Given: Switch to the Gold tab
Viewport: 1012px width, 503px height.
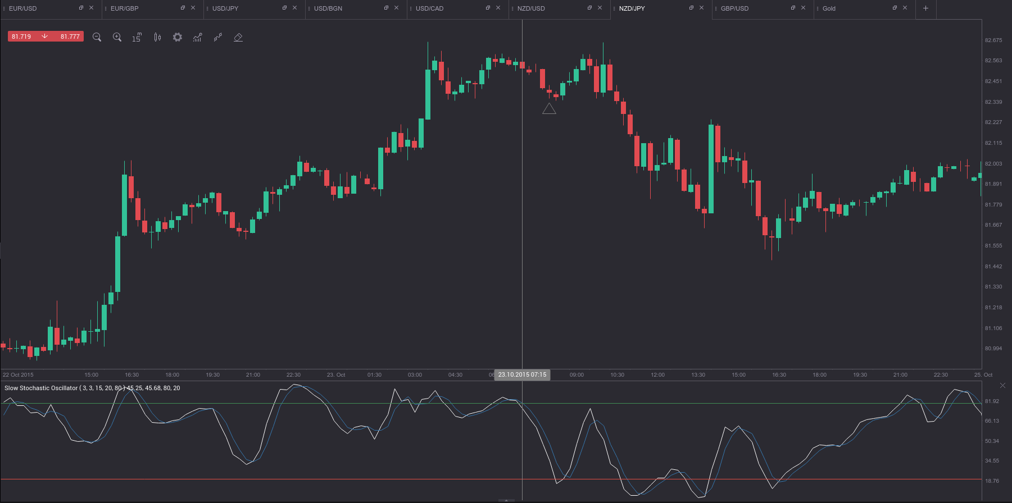Looking at the screenshot, I should tap(829, 8).
